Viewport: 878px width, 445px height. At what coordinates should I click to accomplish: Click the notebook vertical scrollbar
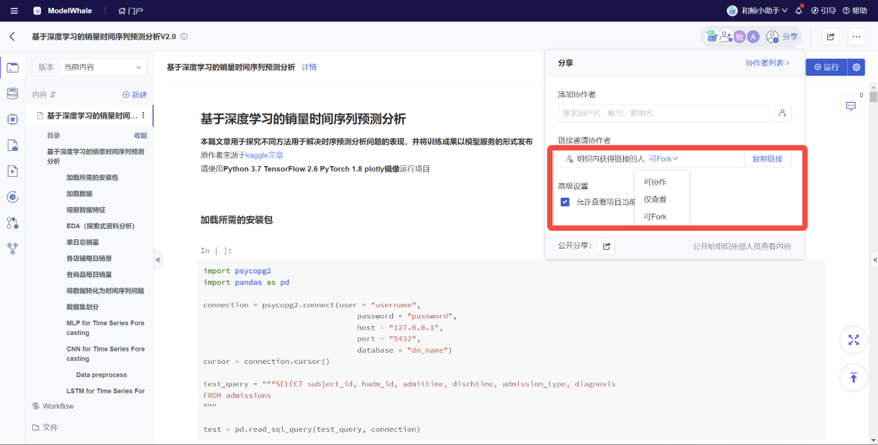[873, 98]
